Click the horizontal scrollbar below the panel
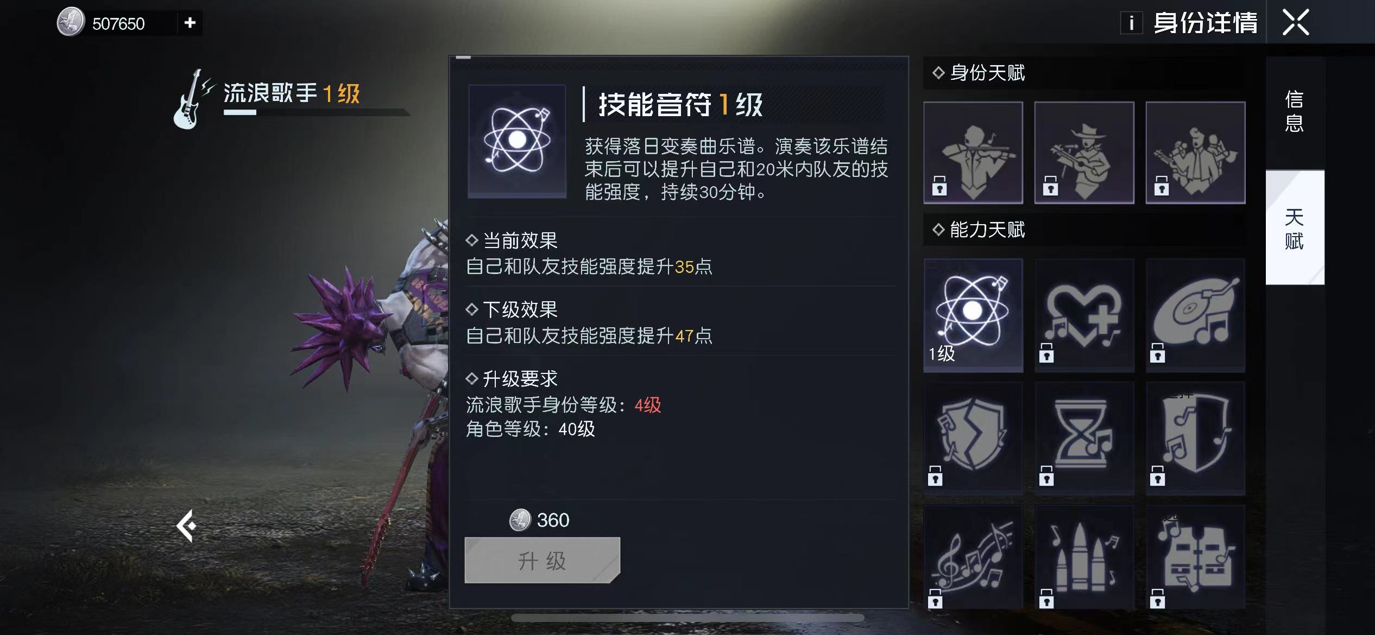This screenshot has height=635, width=1375. (x=687, y=618)
